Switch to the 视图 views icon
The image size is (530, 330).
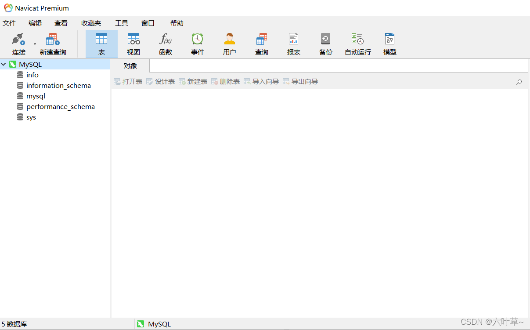tap(133, 44)
